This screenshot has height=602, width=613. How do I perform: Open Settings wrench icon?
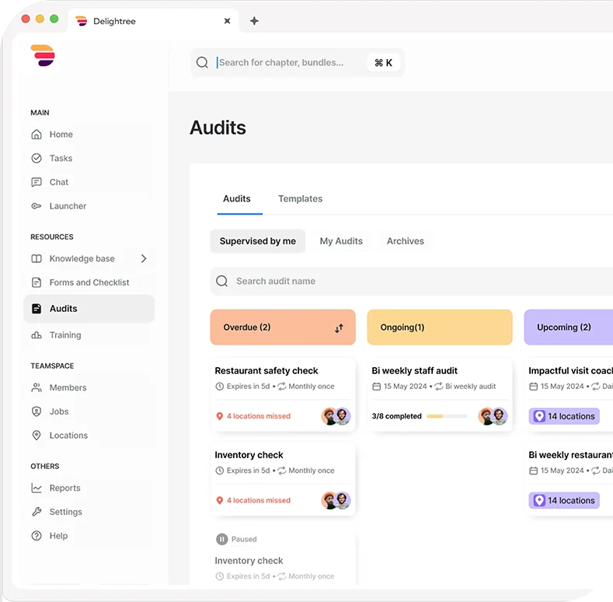(37, 512)
